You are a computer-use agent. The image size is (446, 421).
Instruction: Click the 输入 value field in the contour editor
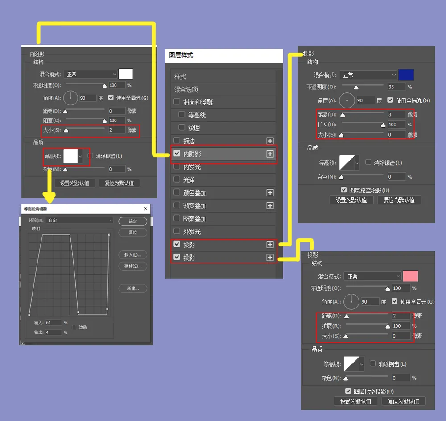pyautogui.click(x=53, y=323)
